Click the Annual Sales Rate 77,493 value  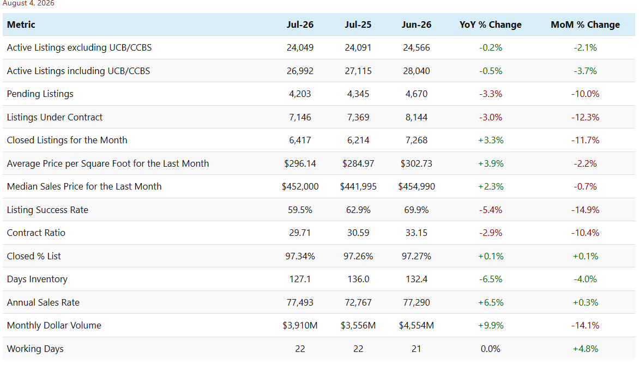click(300, 302)
